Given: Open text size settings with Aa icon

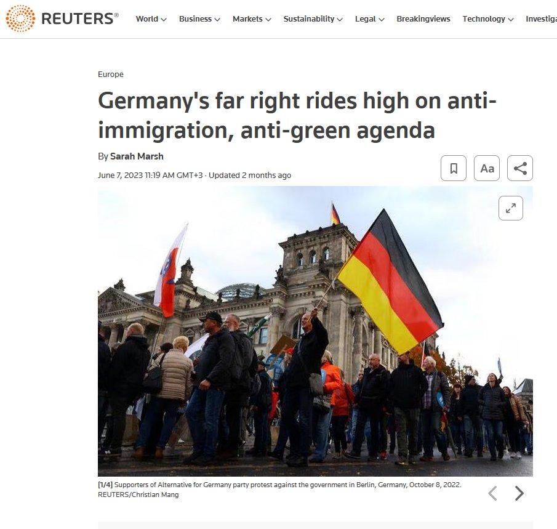Looking at the screenshot, I should coord(487,168).
